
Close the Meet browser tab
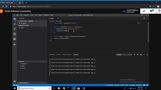(22, 3)
